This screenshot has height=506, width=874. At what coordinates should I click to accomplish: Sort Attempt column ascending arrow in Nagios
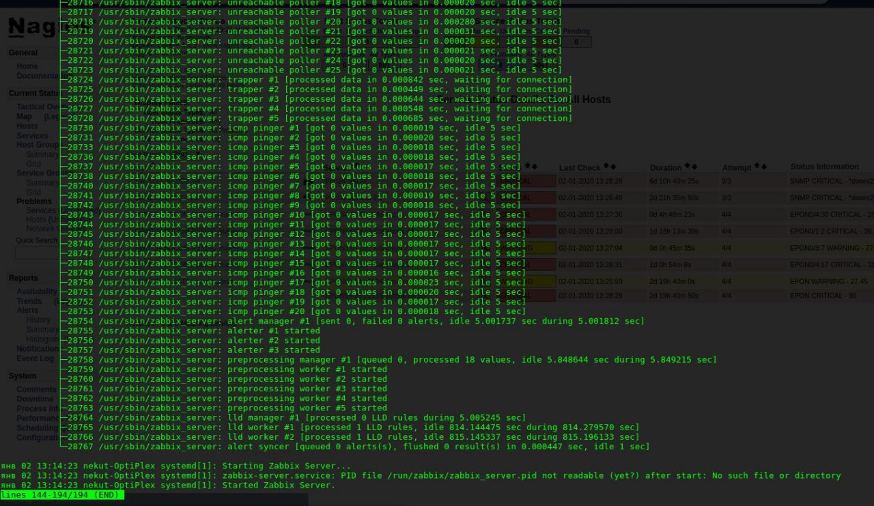point(757,167)
